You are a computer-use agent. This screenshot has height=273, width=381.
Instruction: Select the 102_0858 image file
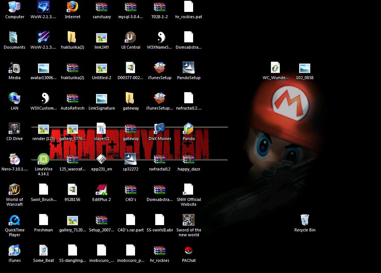click(305, 68)
